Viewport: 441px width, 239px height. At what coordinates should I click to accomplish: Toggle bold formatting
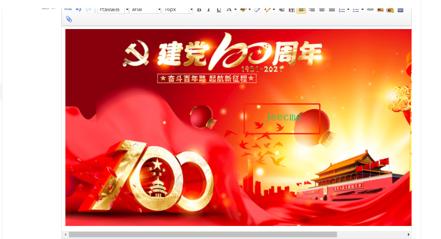(x=199, y=10)
